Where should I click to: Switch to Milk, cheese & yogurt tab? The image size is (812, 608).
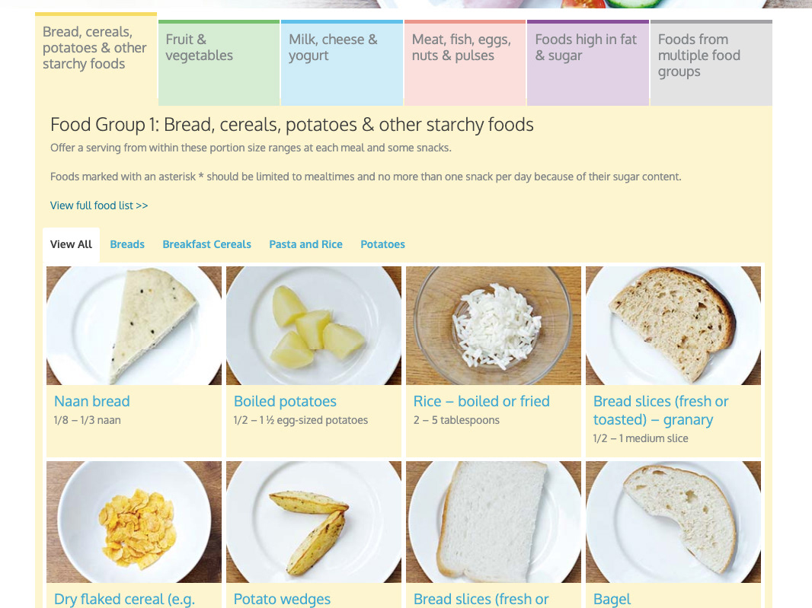pos(341,62)
